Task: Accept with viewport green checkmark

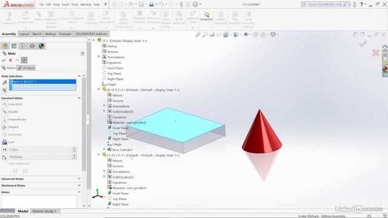Action: click(363, 44)
